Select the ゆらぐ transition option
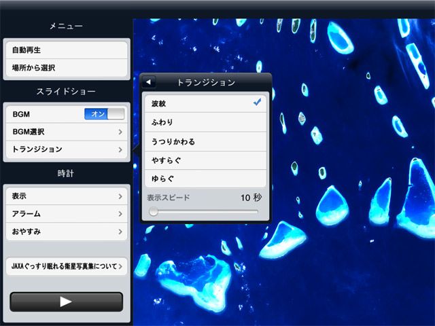435x326 pixels. (x=205, y=179)
